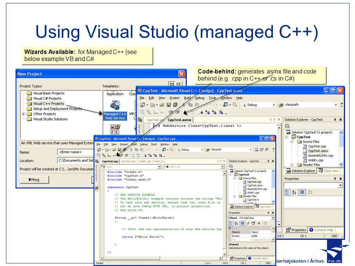Open Toolbox side tab in CppTest.cpp window
The image size is (355, 266).
(x=97, y=188)
